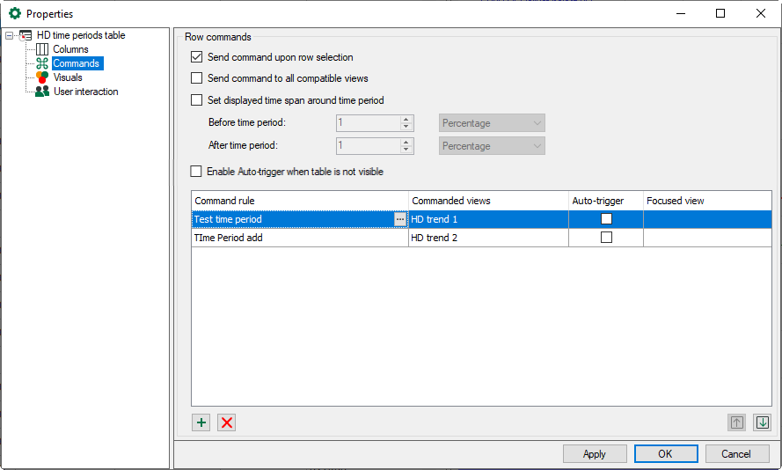Open the After time period Percentage dropdown
Image resolution: width=782 pixels, height=470 pixels.
pyautogui.click(x=492, y=146)
